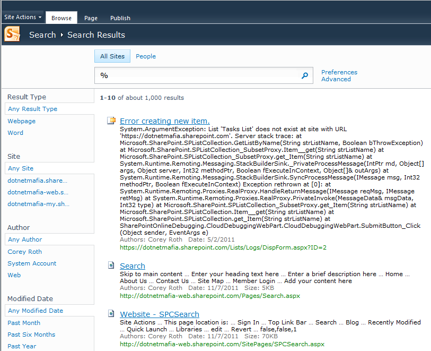Switch to the Page ribbon tab

(x=91, y=18)
